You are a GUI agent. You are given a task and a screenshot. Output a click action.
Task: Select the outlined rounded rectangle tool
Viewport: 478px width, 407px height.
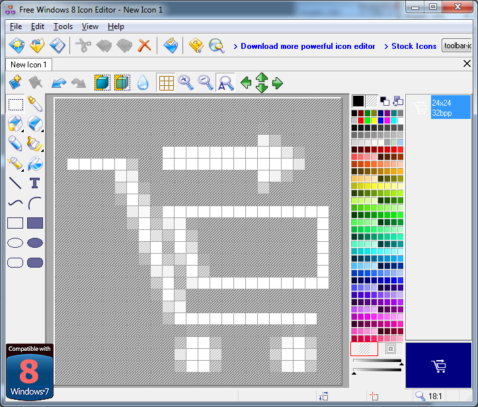pyautogui.click(x=15, y=262)
